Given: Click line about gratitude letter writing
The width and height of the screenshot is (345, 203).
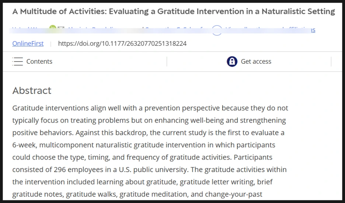Looking at the screenshot, I should click(x=142, y=182).
